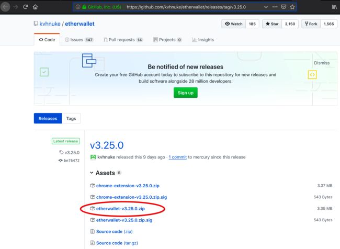This screenshot has width=340, height=249.
Task: Star the repository
Action: click(272, 24)
